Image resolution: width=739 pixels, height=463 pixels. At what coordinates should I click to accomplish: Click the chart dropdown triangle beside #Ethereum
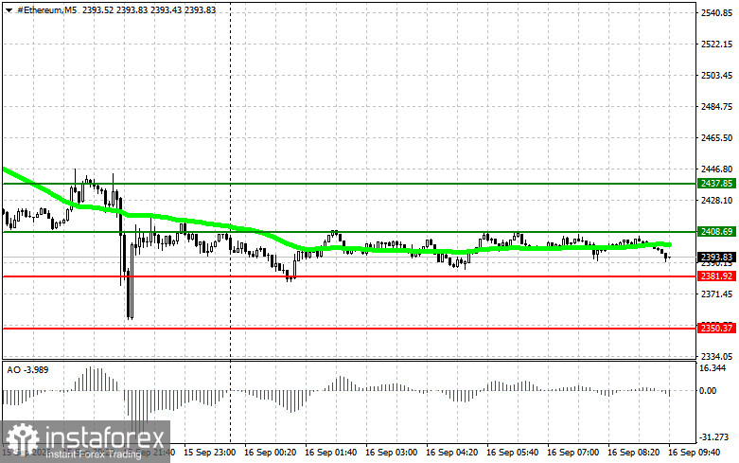9,9
